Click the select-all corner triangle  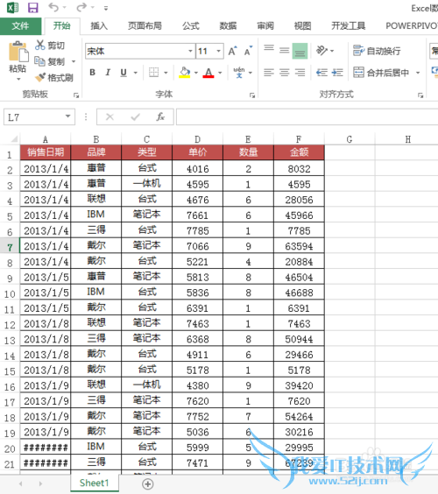click(14, 138)
